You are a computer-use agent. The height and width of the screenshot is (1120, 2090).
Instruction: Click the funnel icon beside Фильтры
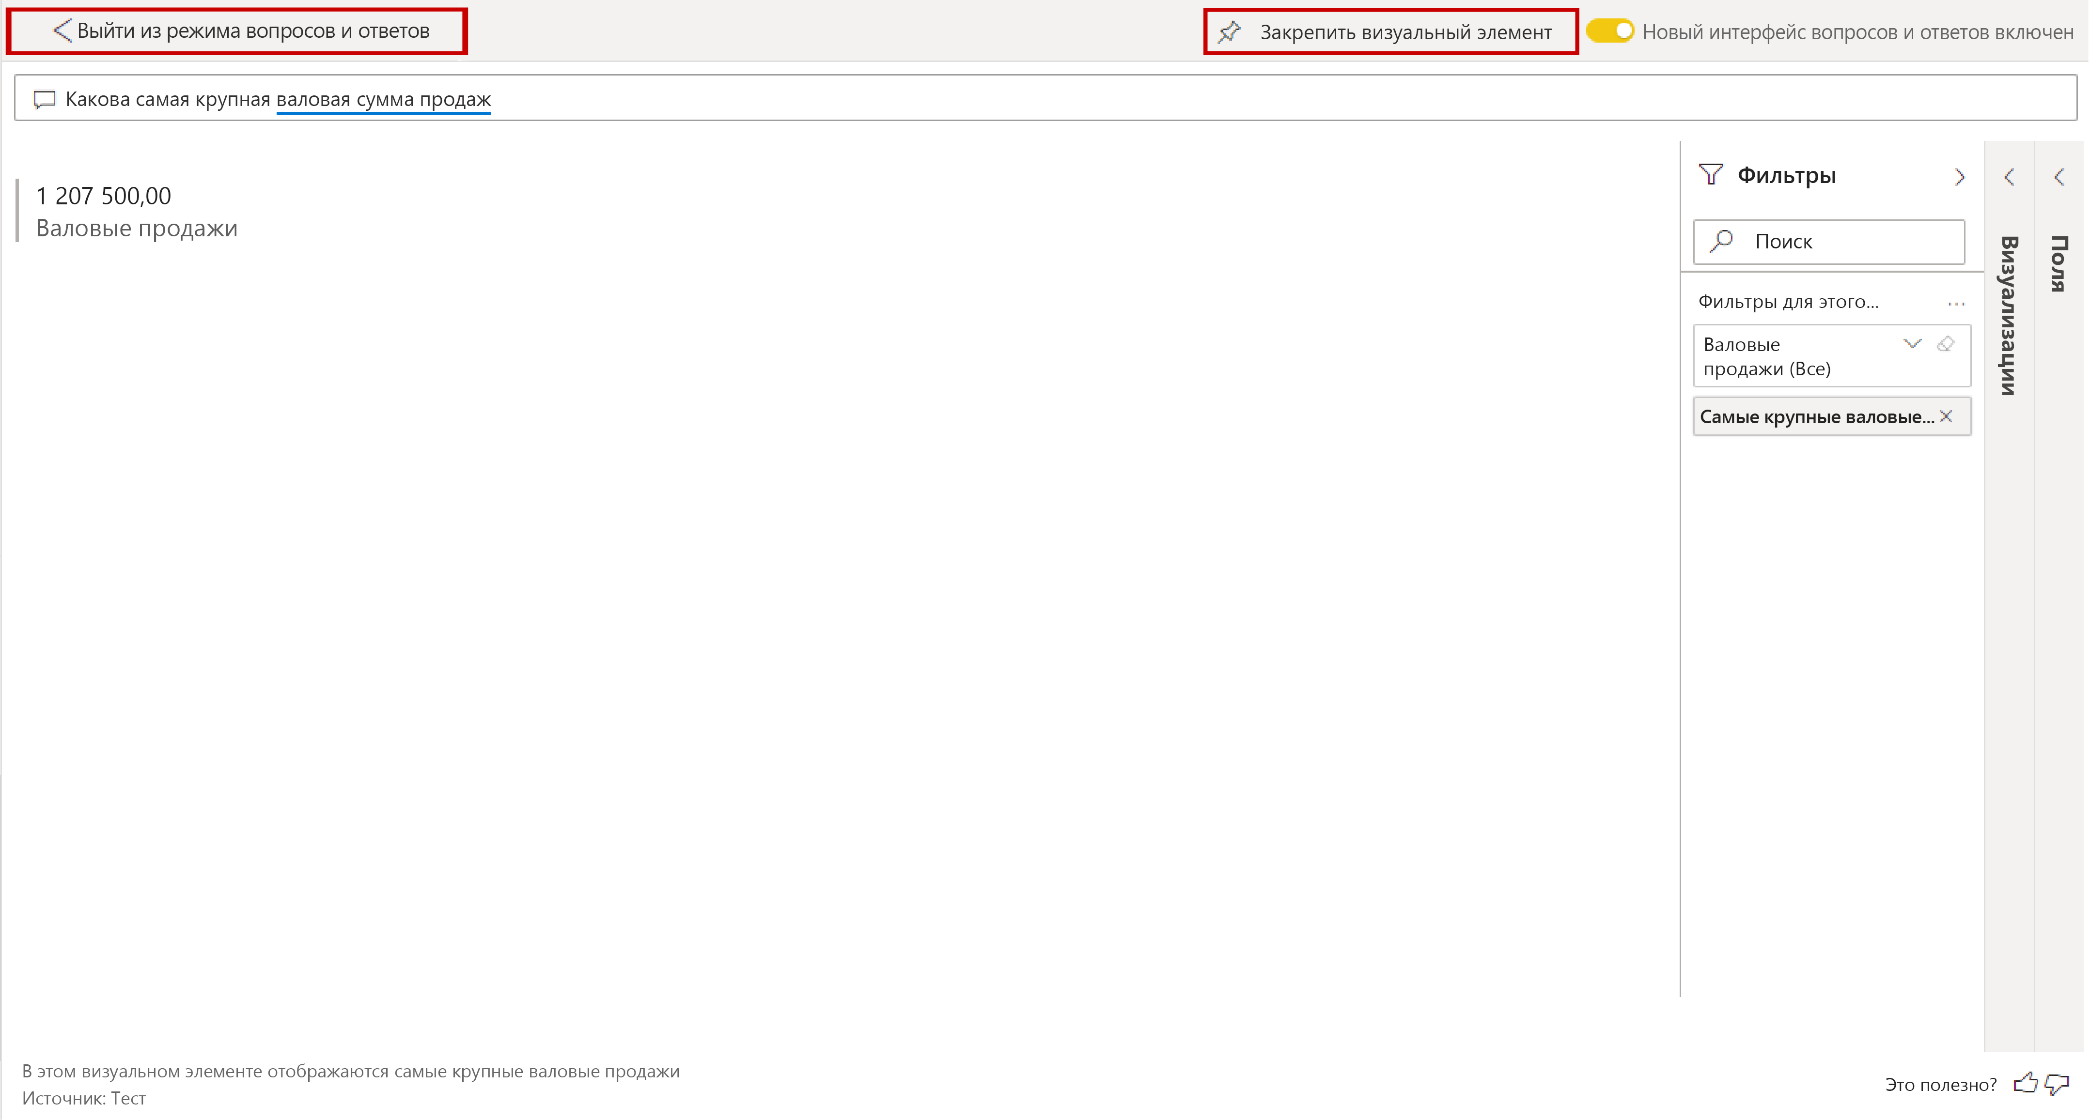[x=1710, y=174]
